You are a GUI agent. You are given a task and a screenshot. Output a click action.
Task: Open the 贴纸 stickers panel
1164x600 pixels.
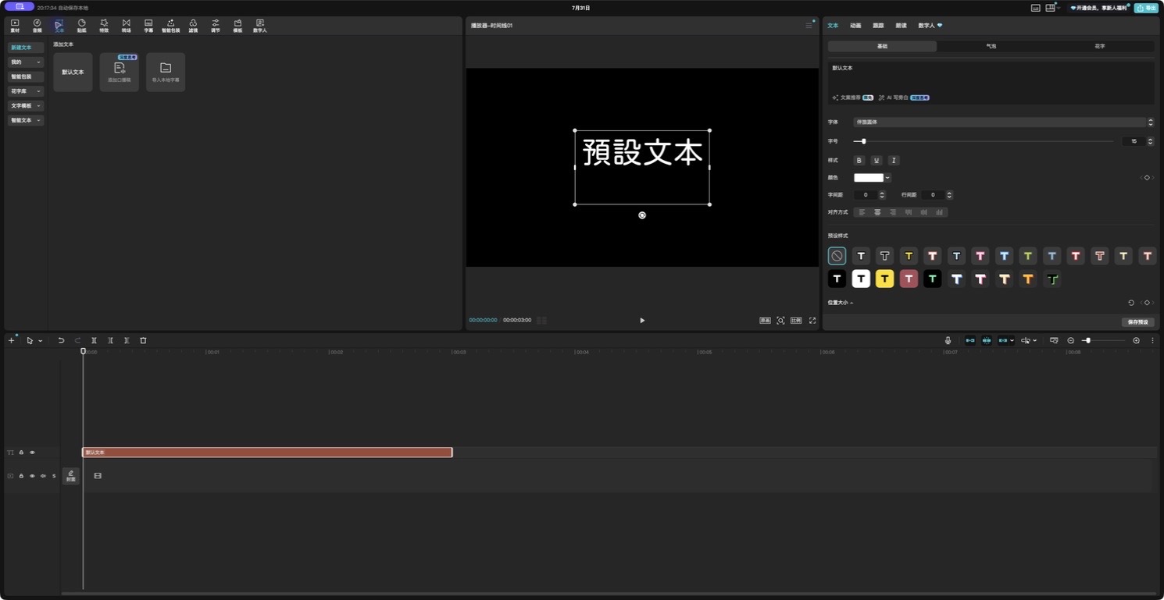[x=81, y=26]
